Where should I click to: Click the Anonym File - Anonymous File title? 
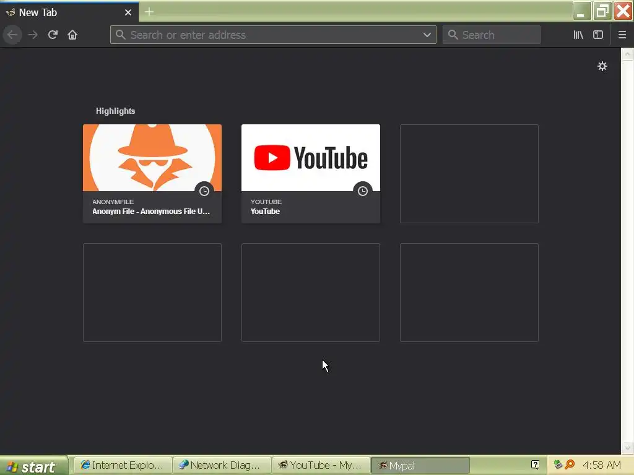click(151, 212)
